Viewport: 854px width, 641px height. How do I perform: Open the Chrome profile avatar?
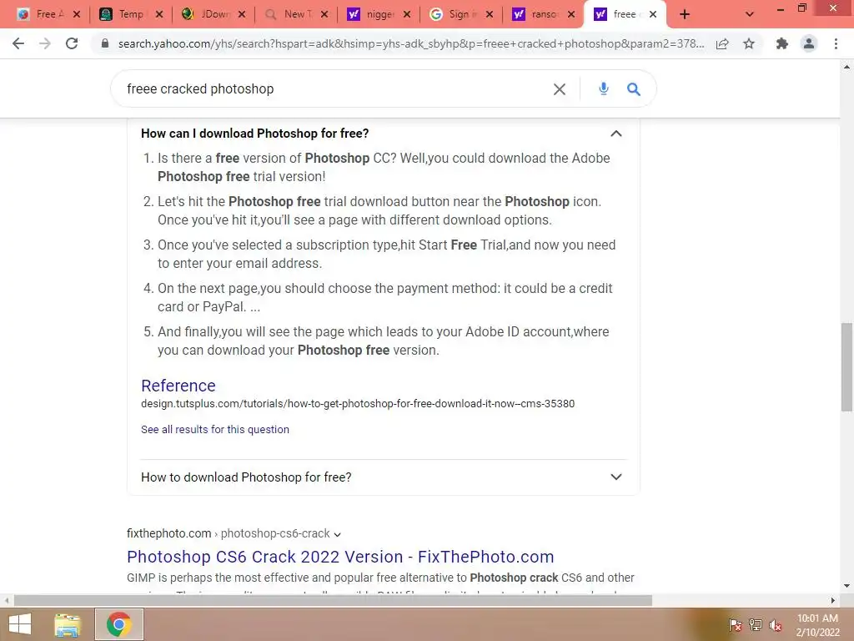tap(809, 43)
